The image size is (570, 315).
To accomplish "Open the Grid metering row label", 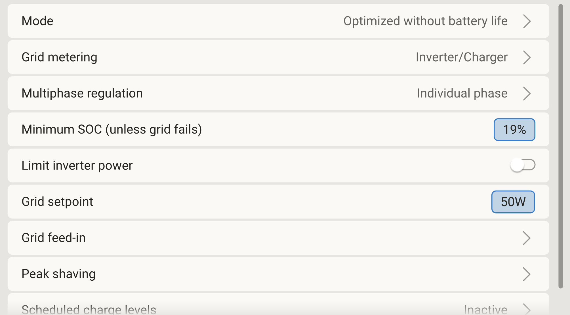I will click(x=59, y=57).
